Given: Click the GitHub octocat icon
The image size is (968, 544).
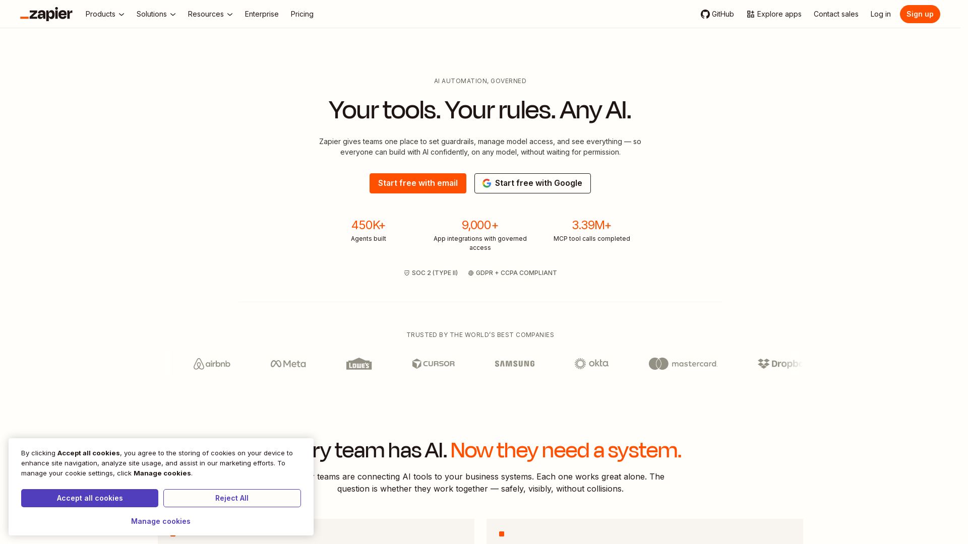Looking at the screenshot, I should click(x=705, y=14).
